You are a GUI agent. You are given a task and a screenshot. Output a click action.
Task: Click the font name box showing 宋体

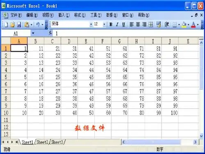(x=70, y=25)
